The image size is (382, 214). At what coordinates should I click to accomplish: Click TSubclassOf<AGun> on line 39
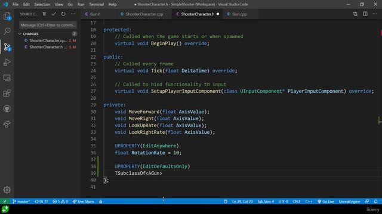138,173
